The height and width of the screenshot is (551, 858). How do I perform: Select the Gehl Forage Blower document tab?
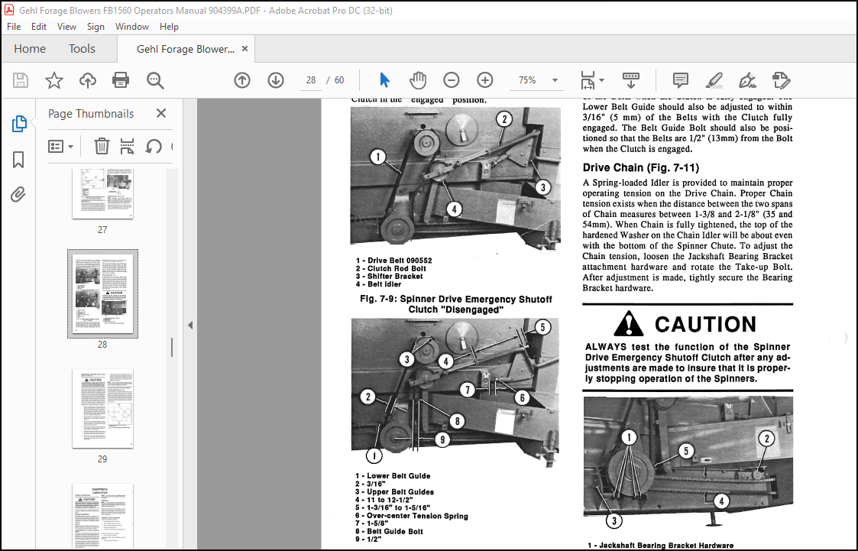tap(186, 49)
